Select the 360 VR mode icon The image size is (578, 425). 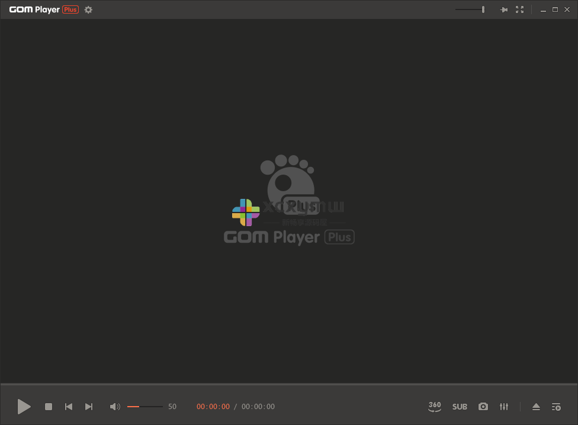pyautogui.click(x=435, y=407)
